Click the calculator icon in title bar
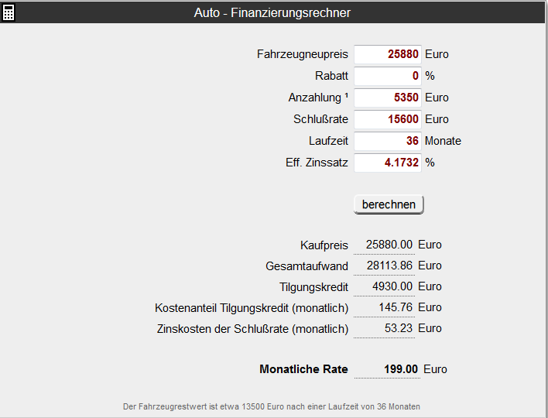The width and height of the screenshot is (548, 418). pos(9,13)
